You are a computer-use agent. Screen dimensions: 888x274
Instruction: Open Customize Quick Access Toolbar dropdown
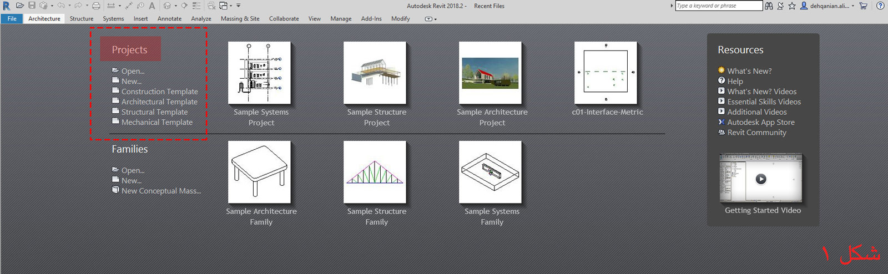click(x=239, y=6)
